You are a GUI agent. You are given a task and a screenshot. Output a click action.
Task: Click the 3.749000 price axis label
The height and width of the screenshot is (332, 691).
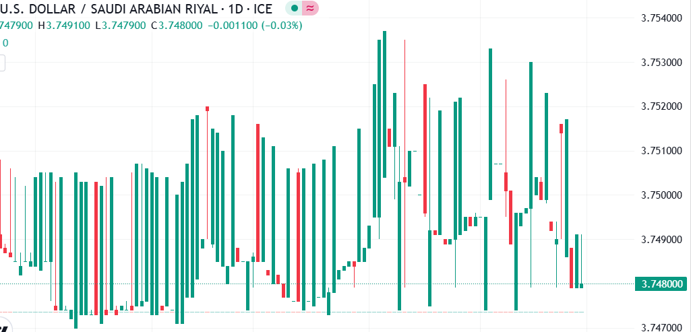tap(661, 239)
